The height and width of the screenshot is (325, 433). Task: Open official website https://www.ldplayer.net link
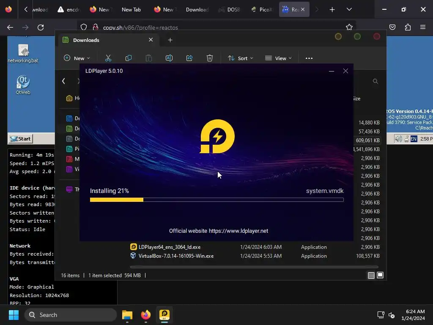coord(238,231)
